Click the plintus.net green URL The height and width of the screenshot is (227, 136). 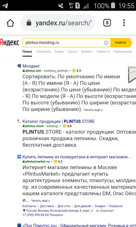coord(33,71)
